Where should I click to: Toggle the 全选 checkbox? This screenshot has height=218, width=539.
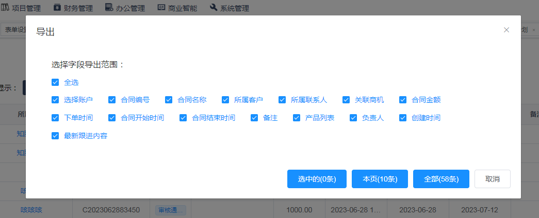tap(55, 82)
